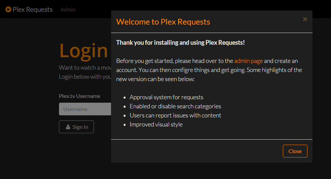This screenshot has height=179, width=331.
Task: Select the "Improved visual style" bullet
Action: tap(156, 124)
